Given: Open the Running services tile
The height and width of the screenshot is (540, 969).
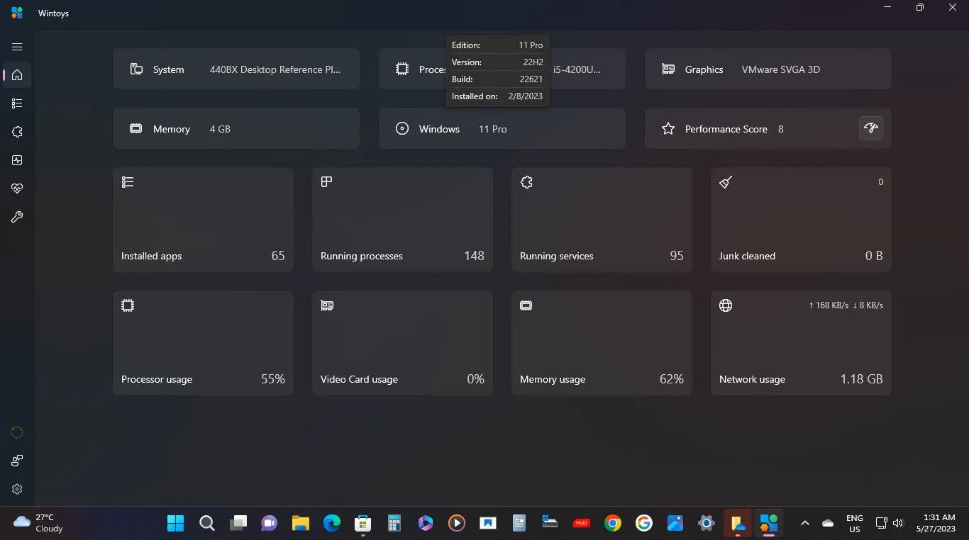Looking at the screenshot, I should [x=602, y=220].
